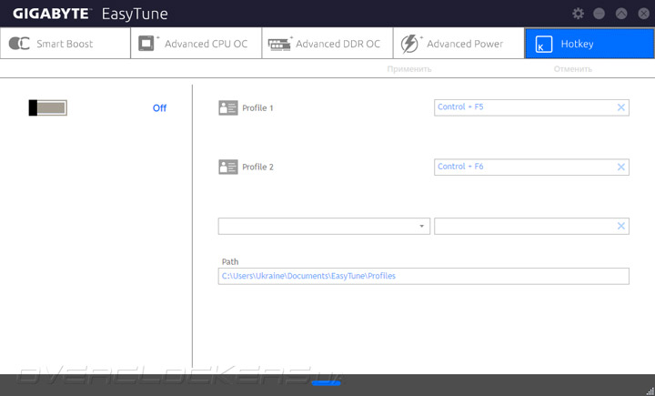Clear the Profile 1 hotkey with X
Screen dimensions: 655x396
[620, 107]
